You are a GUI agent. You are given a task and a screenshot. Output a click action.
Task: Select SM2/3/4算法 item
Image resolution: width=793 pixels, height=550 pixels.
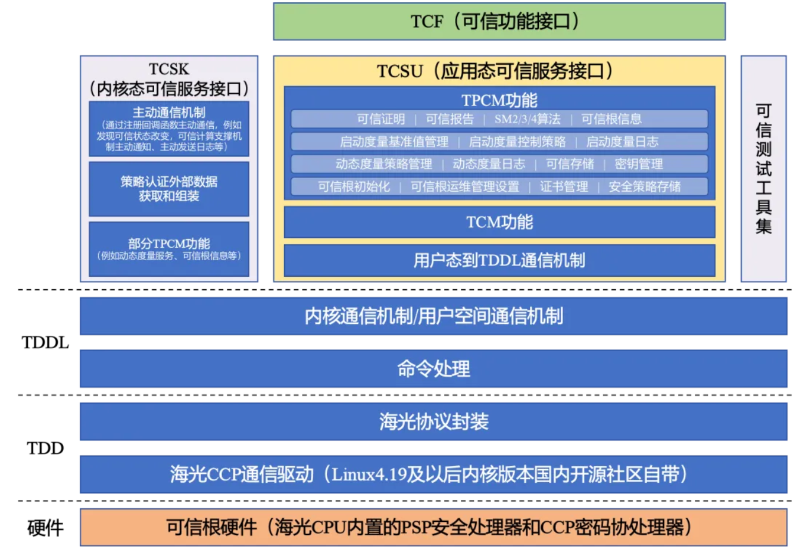pos(527,119)
